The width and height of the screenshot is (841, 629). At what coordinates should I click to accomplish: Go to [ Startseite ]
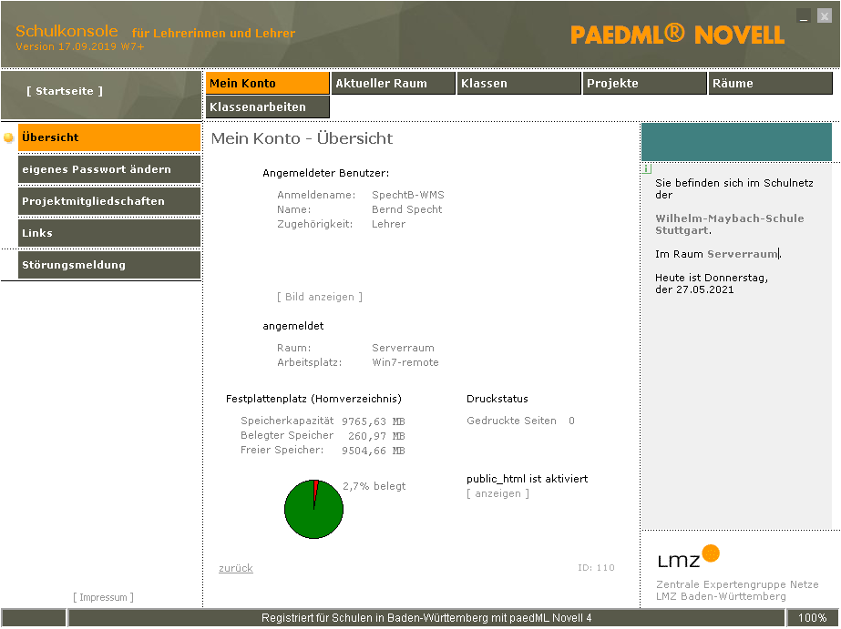[65, 91]
